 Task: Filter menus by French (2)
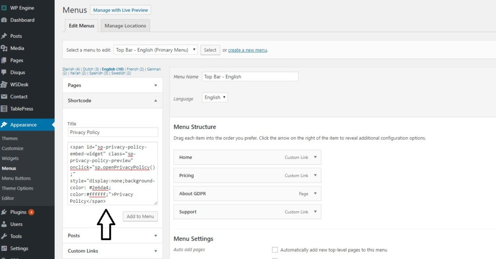click(x=136, y=69)
